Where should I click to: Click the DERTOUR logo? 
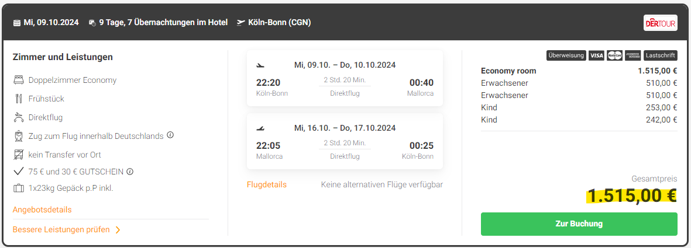(660, 23)
